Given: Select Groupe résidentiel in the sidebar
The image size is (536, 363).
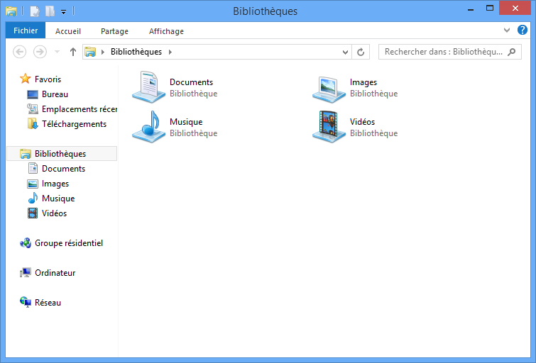Looking at the screenshot, I should click(x=68, y=243).
